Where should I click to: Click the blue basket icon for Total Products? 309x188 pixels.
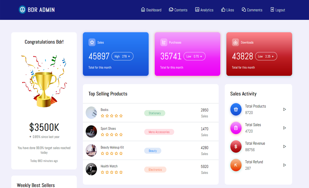click(236, 109)
